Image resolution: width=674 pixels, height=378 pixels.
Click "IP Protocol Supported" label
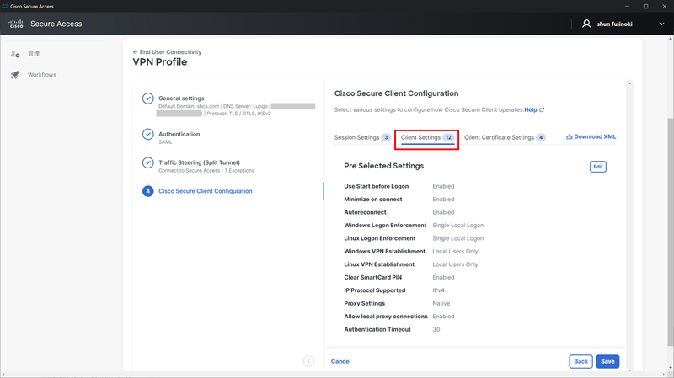click(x=374, y=290)
